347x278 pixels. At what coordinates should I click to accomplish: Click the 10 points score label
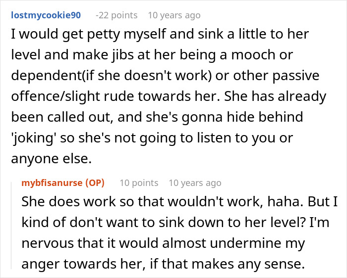pyautogui.click(x=139, y=183)
